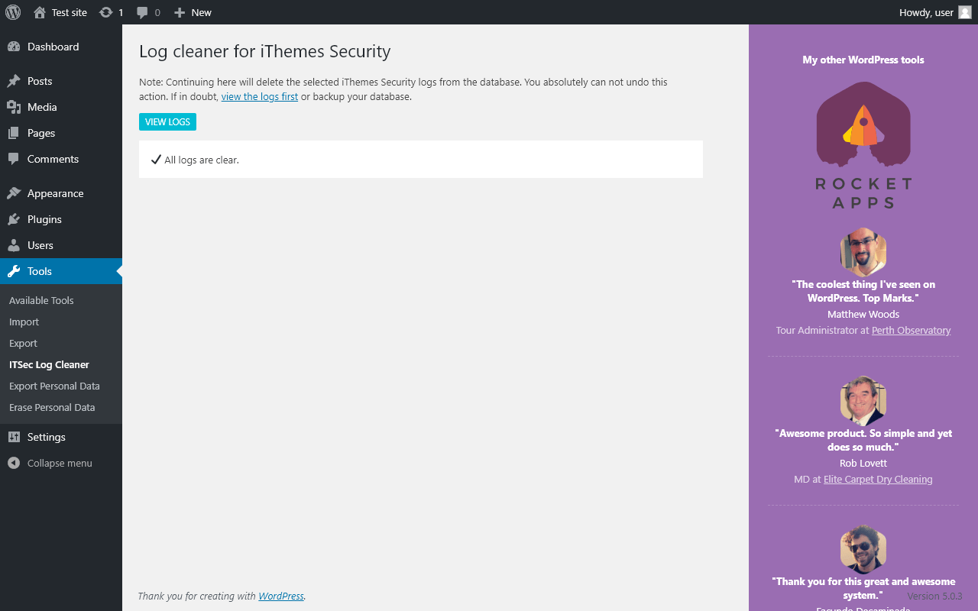Open the Appearance paintbrush icon
This screenshot has height=611, width=978.
pyautogui.click(x=14, y=193)
